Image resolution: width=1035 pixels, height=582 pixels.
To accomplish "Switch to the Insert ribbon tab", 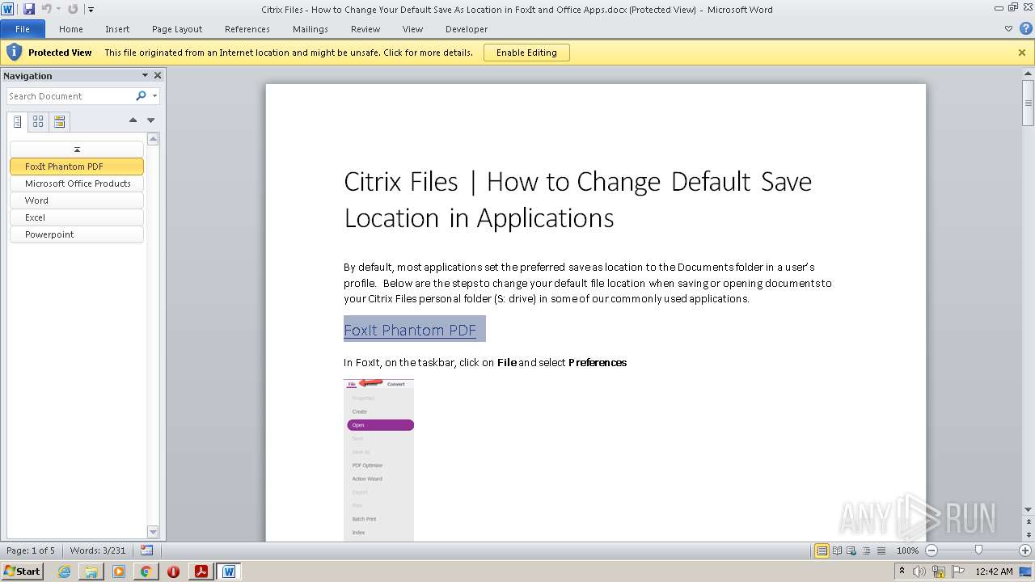I will pos(117,29).
